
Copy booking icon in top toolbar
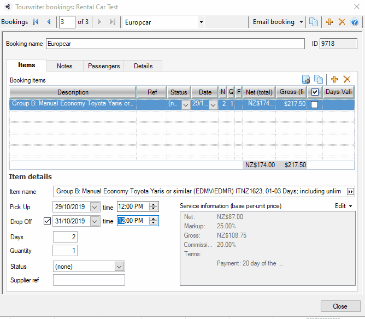[x=314, y=22]
